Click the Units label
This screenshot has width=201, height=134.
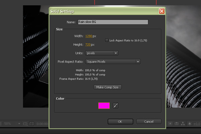79,53
